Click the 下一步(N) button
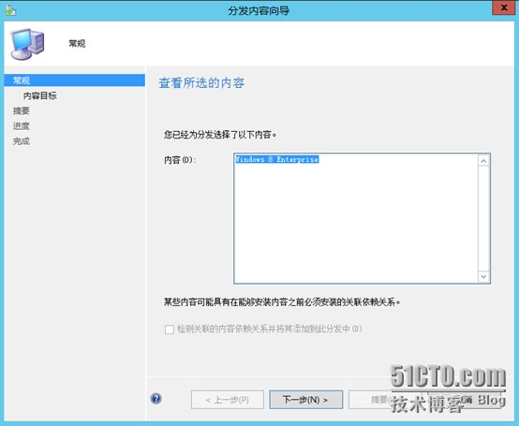 305,400
